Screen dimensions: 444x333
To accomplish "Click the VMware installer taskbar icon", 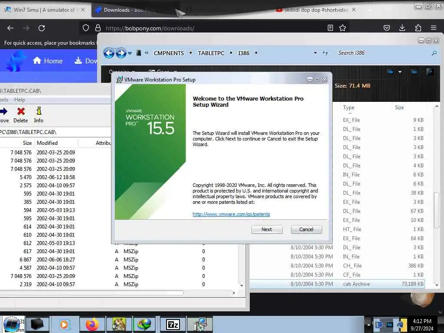I will [x=200, y=324].
